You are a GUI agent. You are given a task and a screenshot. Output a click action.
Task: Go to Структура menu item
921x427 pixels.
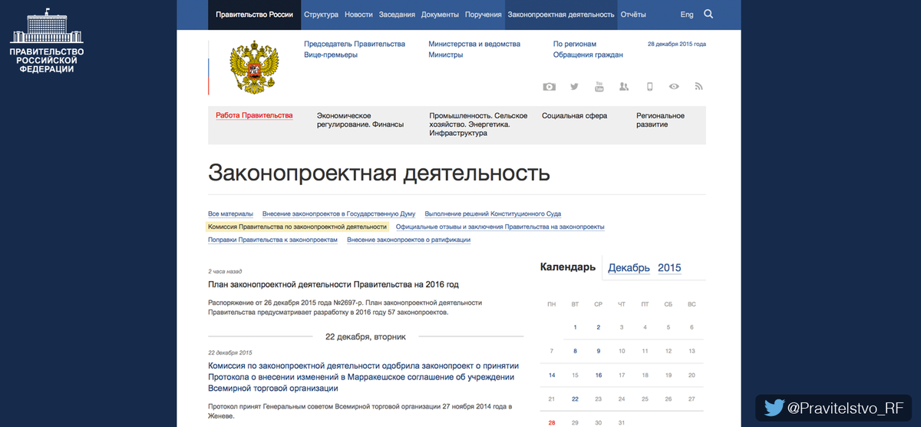point(322,15)
